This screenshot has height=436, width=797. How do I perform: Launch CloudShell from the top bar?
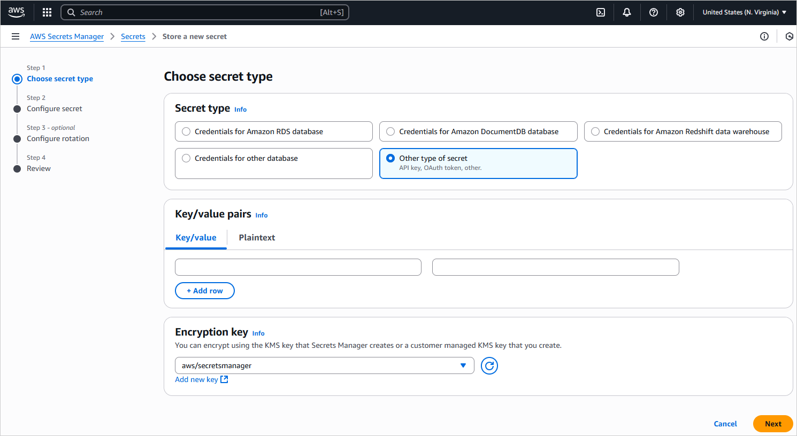[601, 12]
